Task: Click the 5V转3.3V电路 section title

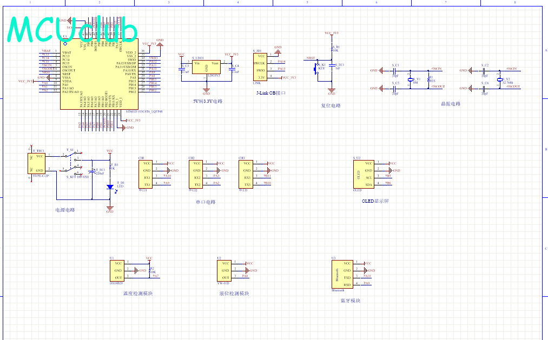Action: point(208,101)
